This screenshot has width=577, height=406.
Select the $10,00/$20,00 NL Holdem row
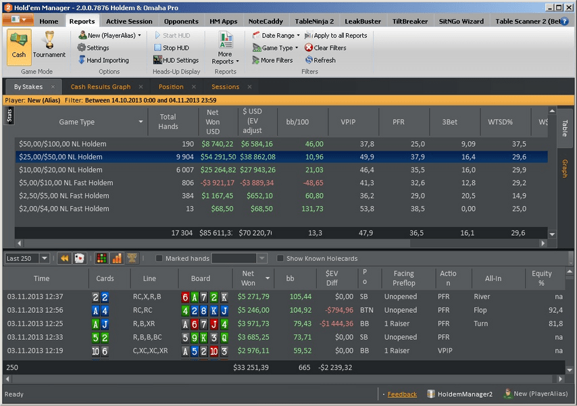281,170
